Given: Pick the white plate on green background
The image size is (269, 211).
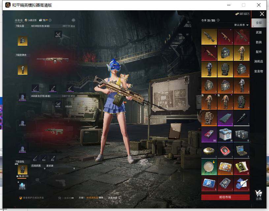Looking at the screenshot, I should [x=209, y=167].
